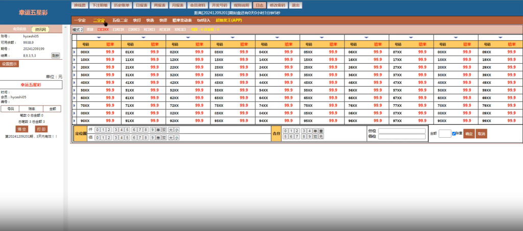Viewport: 523px width, 231px height.
Task: Click the 超级奖王(APP) link
Action: (228, 20)
